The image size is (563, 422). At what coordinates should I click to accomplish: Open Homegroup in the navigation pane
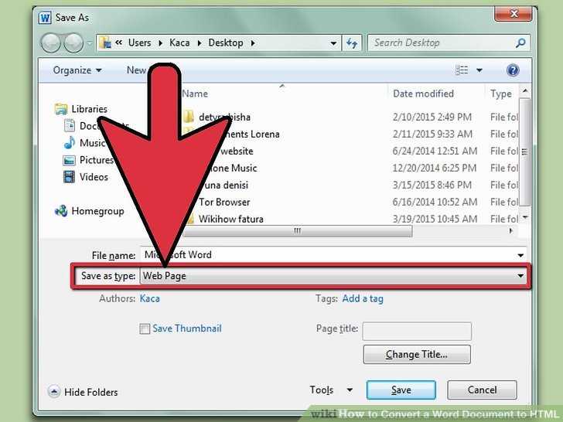89,211
